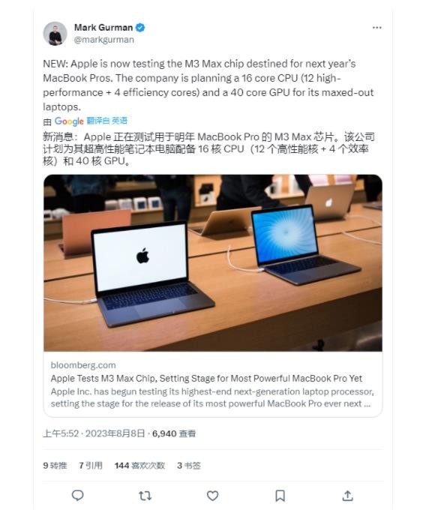Retweet using the retweet arrows icon
426x516 pixels.
coord(145,495)
